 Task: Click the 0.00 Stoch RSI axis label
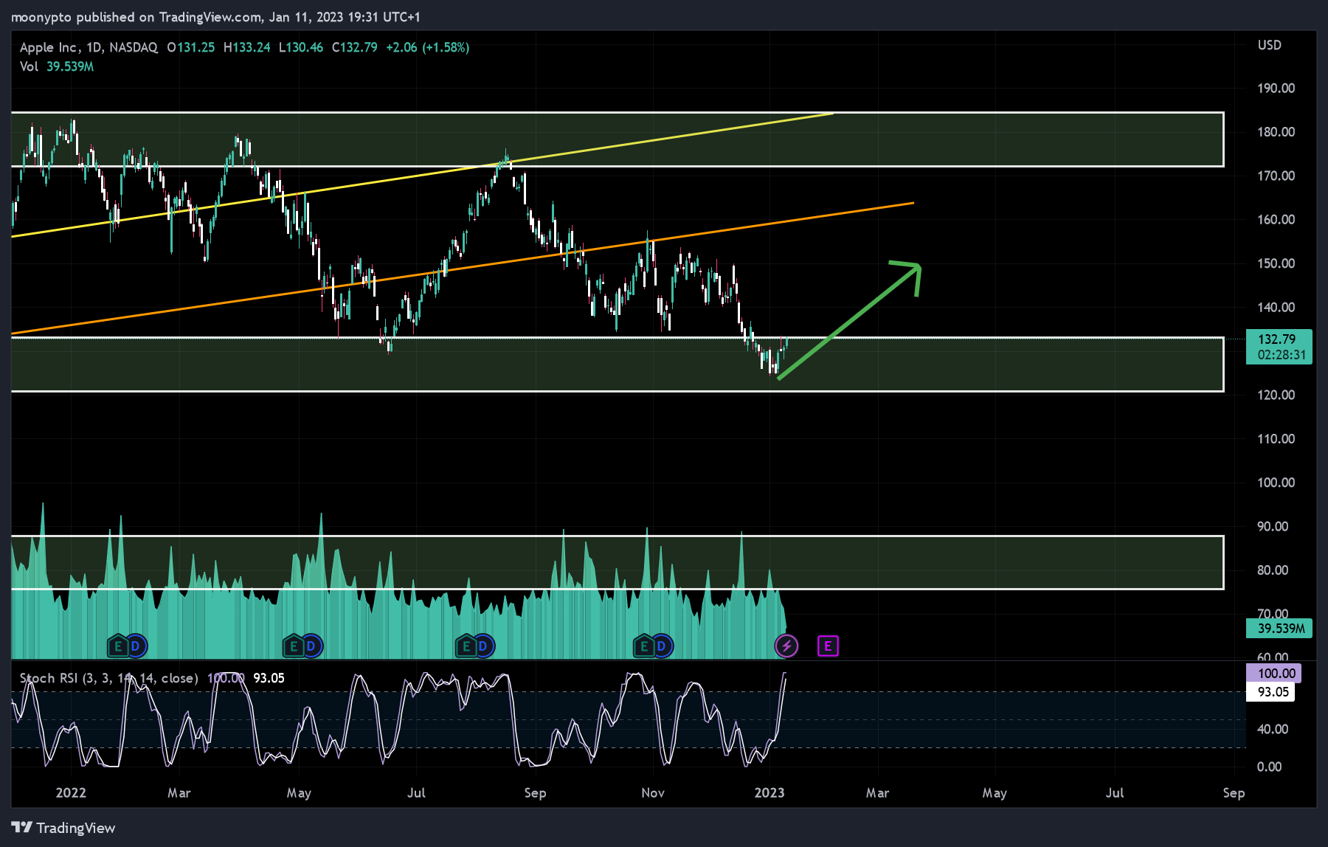pos(1270,767)
